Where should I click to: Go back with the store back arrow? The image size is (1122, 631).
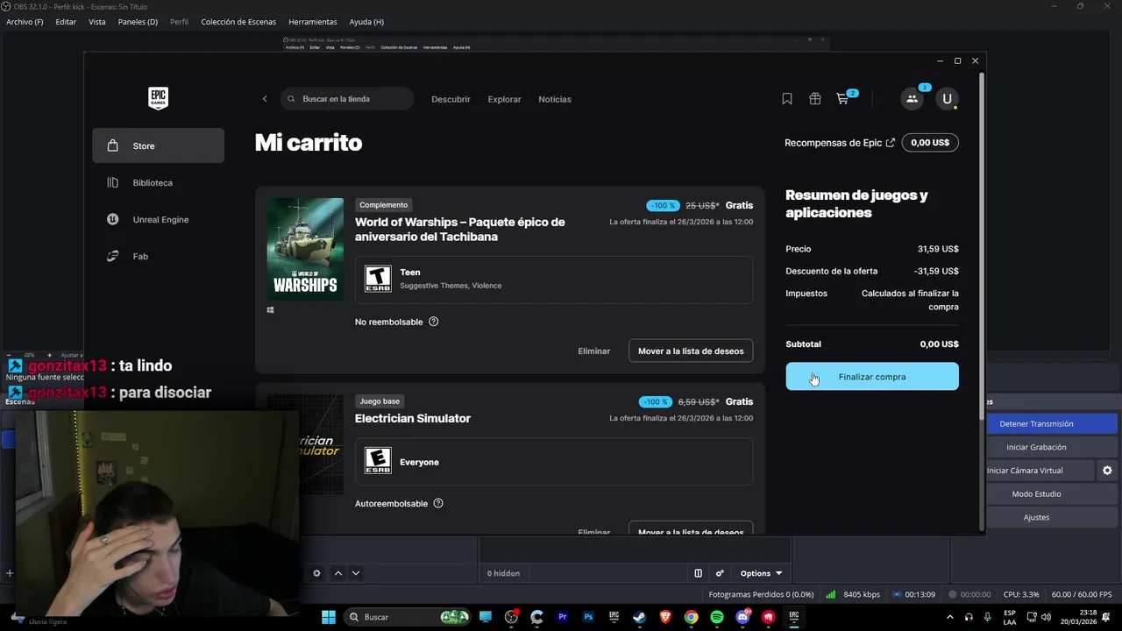(x=265, y=99)
